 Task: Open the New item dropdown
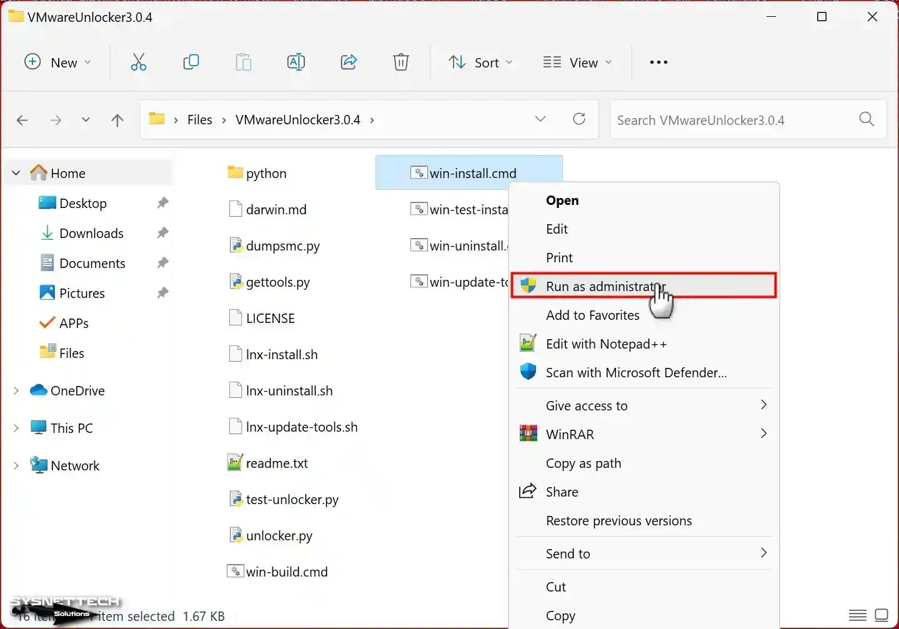click(57, 62)
